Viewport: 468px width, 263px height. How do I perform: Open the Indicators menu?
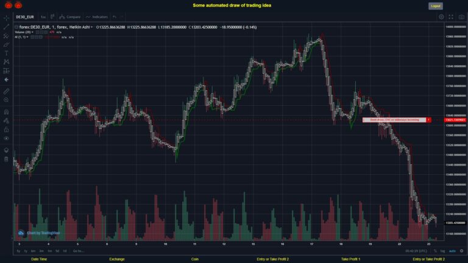click(x=97, y=17)
